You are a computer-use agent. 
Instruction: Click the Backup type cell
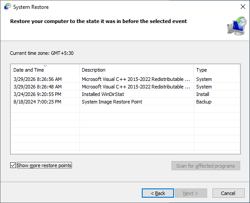click(204, 102)
